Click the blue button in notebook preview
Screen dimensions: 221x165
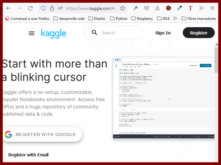click(x=206, y=66)
